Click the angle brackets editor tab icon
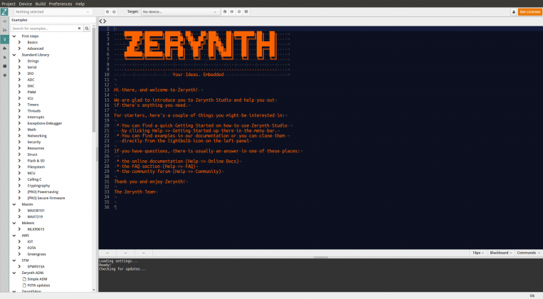Image resolution: width=543 pixels, height=299 pixels. tap(102, 21)
